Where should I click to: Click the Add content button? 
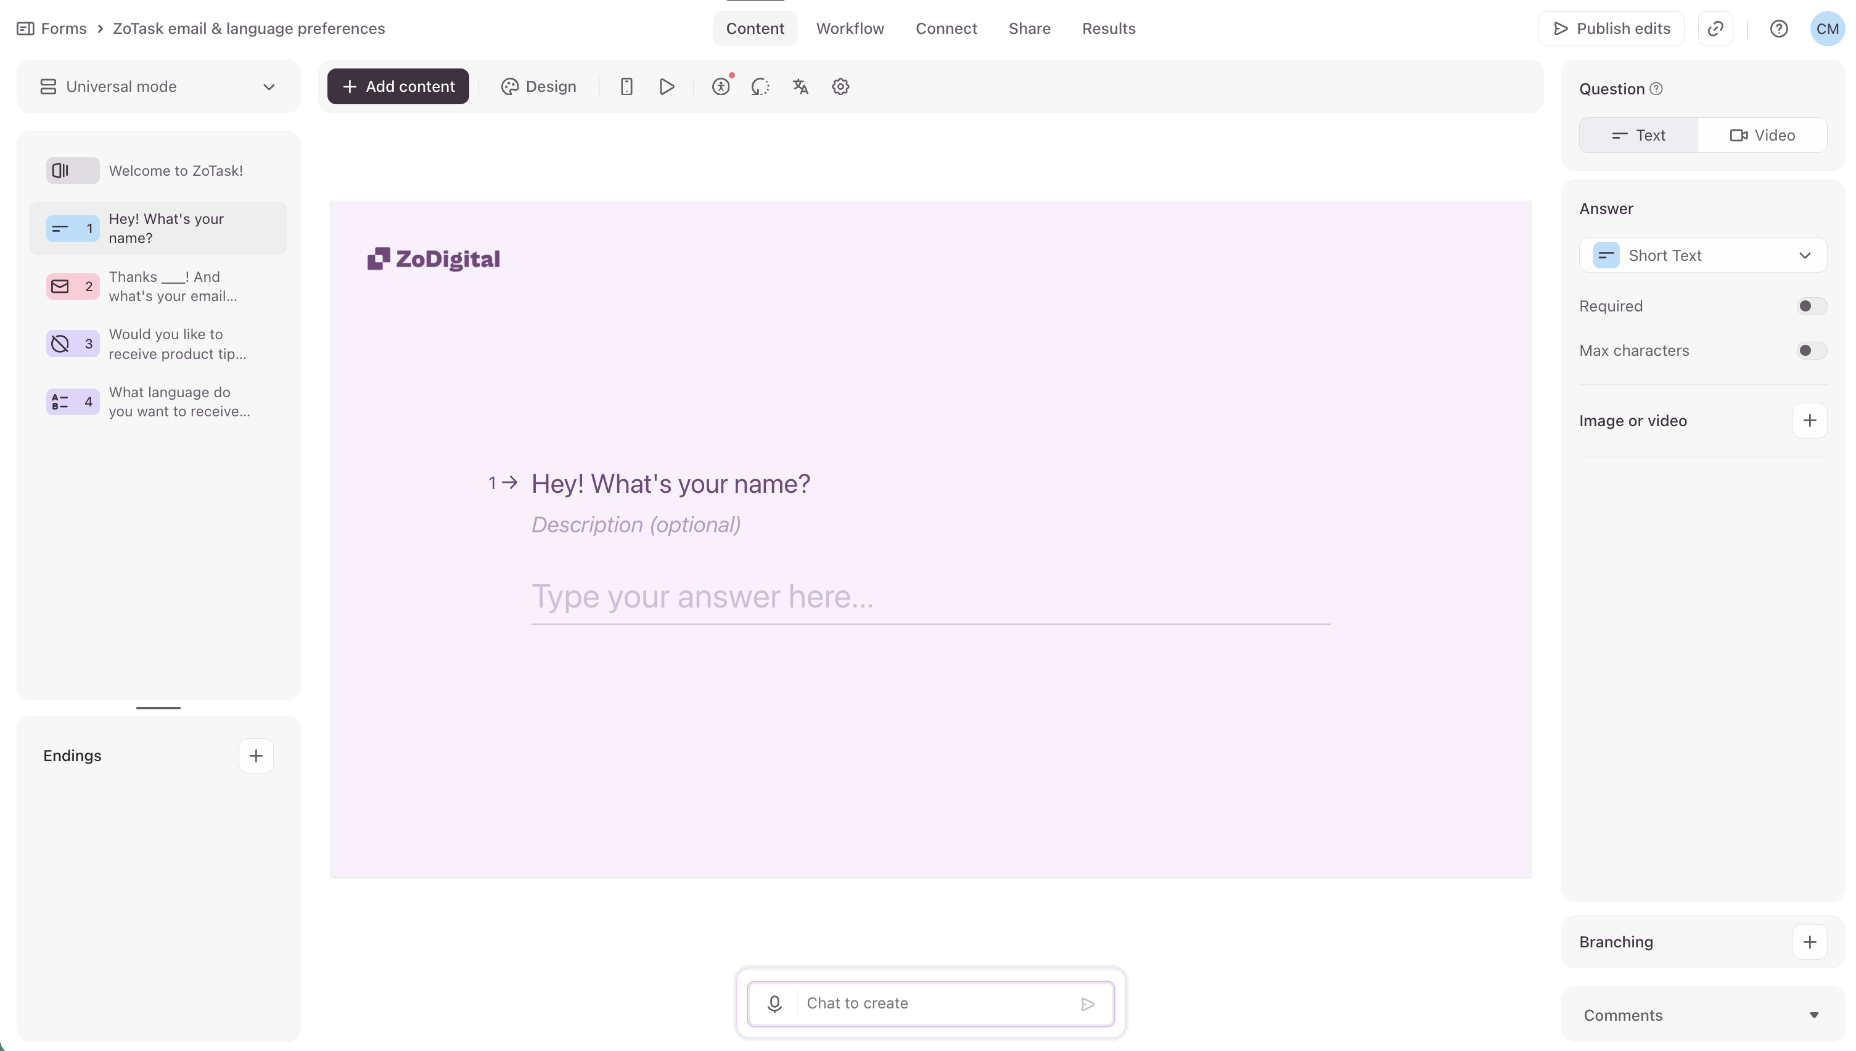pyautogui.click(x=398, y=86)
